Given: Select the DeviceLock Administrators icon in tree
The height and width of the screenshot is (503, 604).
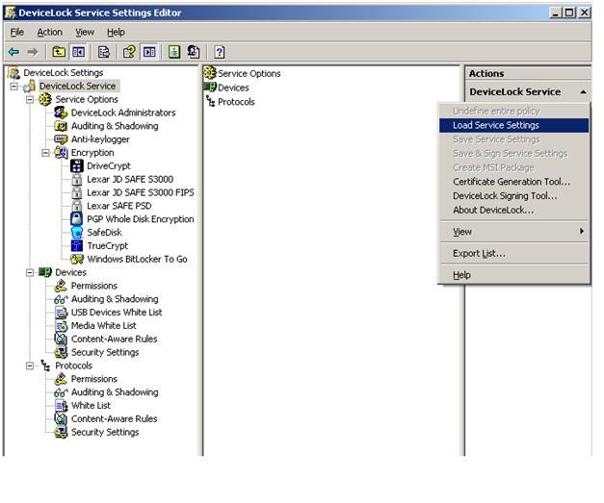Looking at the screenshot, I should [61, 113].
